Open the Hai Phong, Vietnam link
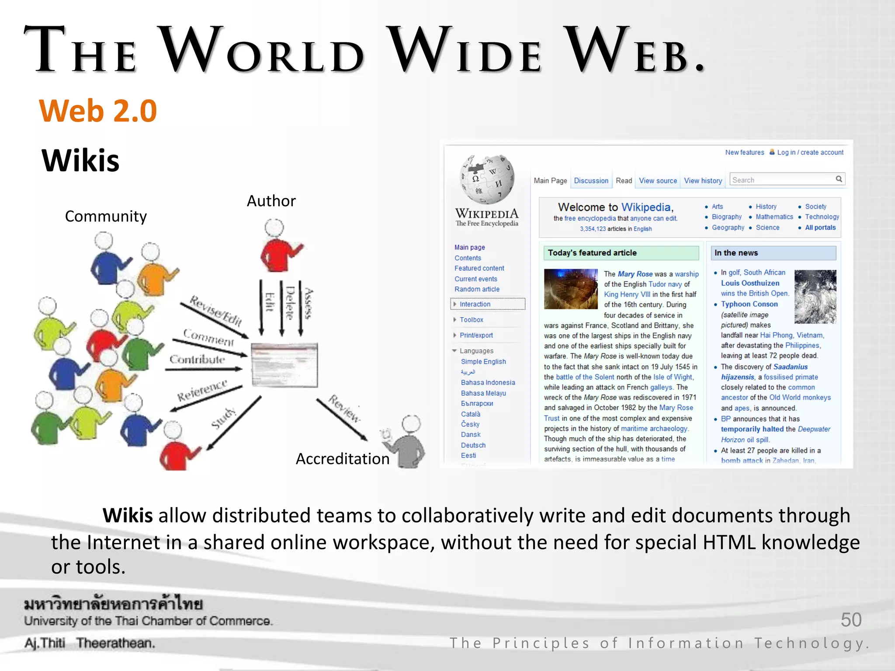The width and height of the screenshot is (895, 671). click(x=791, y=335)
